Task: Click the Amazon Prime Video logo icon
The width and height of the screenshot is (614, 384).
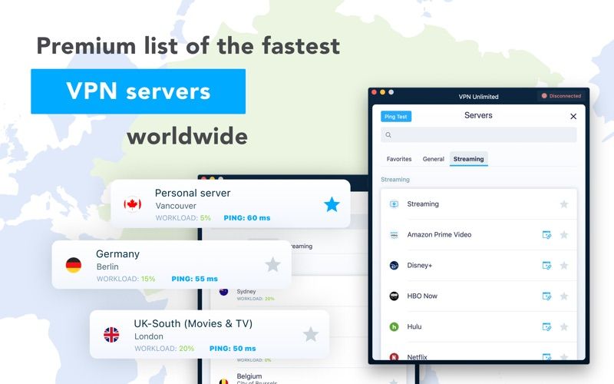Action: point(394,235)
